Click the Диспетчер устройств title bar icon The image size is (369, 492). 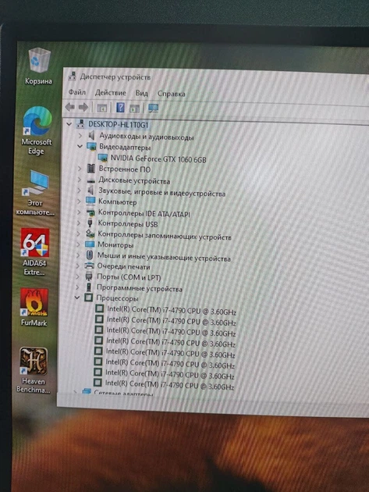tap(73, 76)
